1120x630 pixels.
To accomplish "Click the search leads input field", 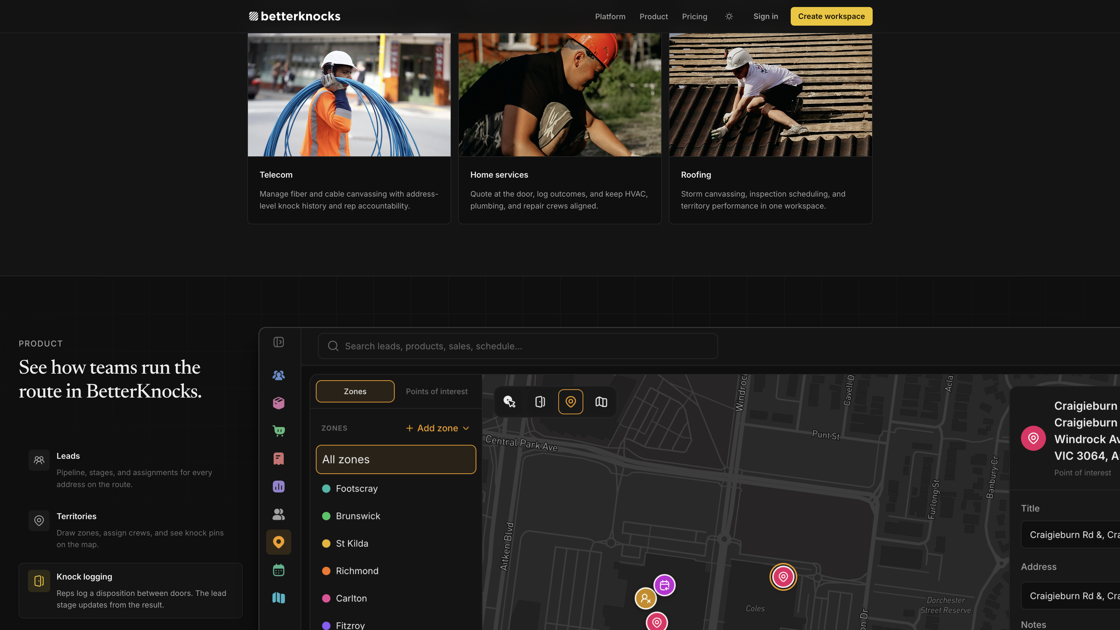I will 518,346.
